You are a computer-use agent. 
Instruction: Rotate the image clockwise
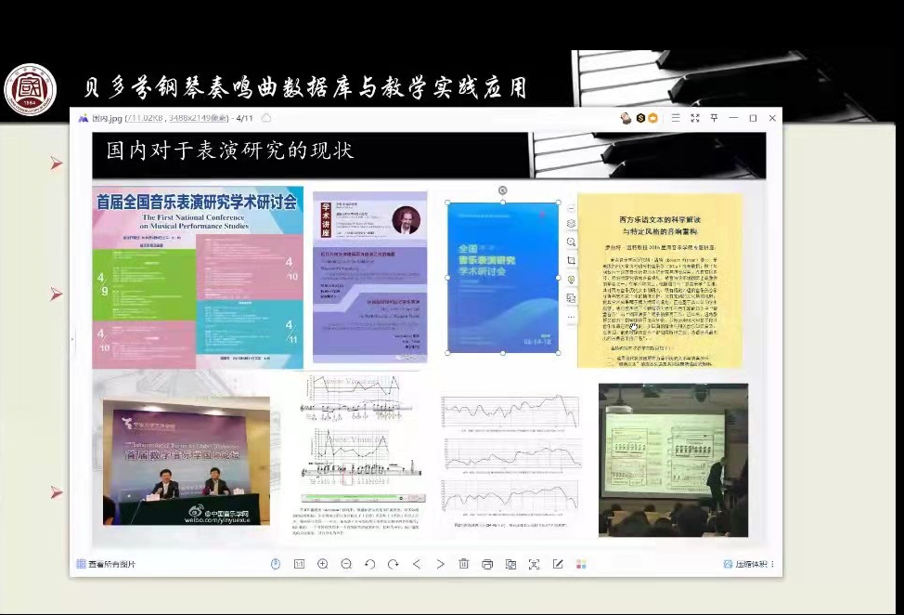pyautogui.click(x=393, y=564)
